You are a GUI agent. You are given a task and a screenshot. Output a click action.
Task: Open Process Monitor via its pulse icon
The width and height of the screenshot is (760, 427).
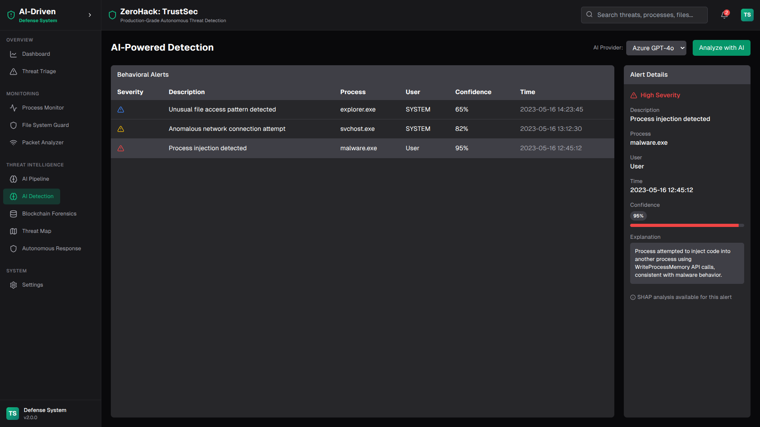point(13,108)
